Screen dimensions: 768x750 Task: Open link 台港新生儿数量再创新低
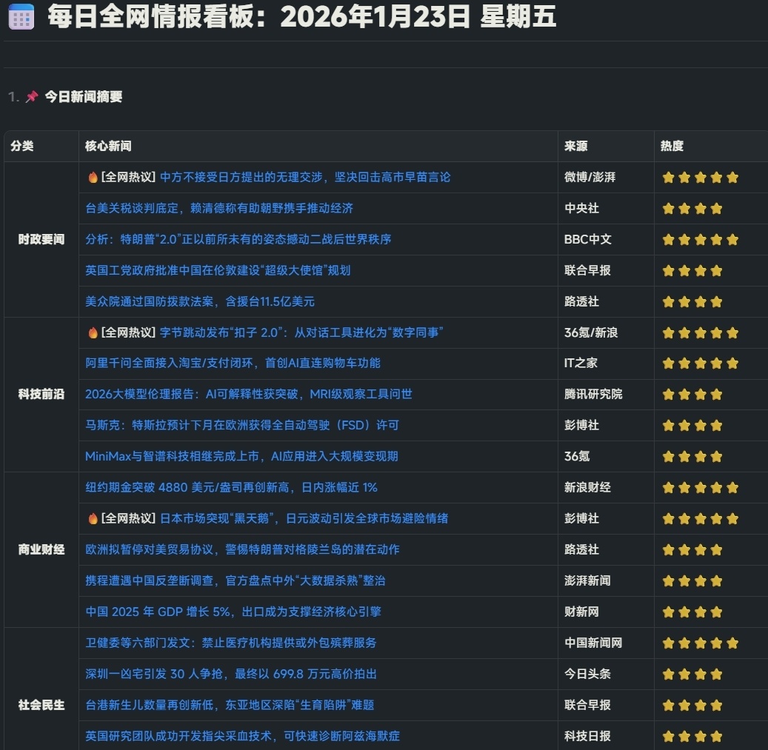tap(230, 705)
